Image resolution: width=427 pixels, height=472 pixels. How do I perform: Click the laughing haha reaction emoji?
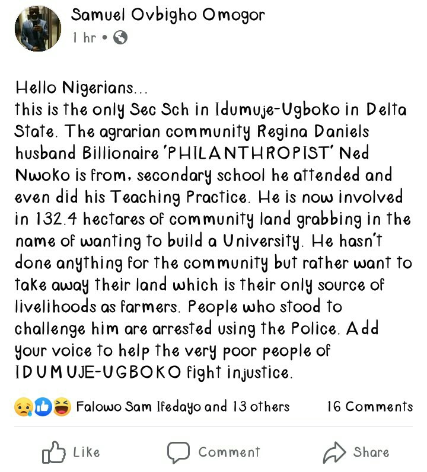pos(62,406)
